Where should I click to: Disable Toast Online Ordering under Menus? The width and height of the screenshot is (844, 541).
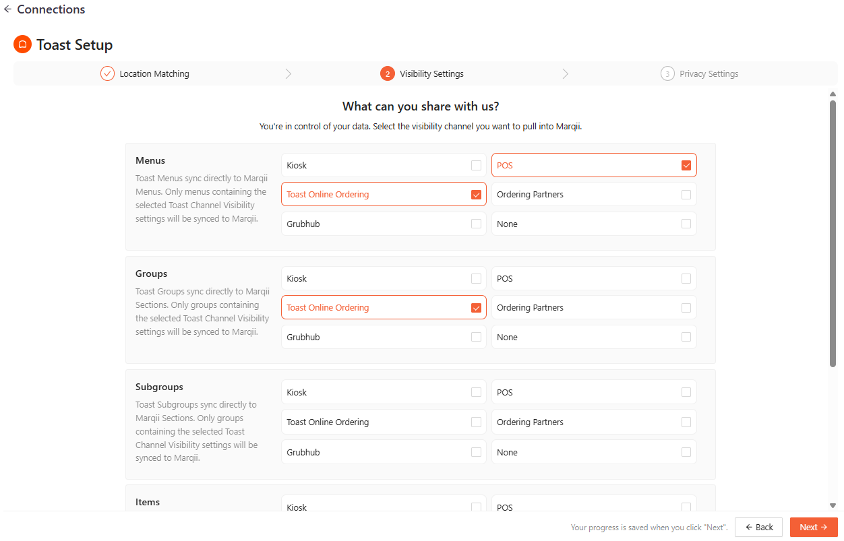(x=476, y=195)
